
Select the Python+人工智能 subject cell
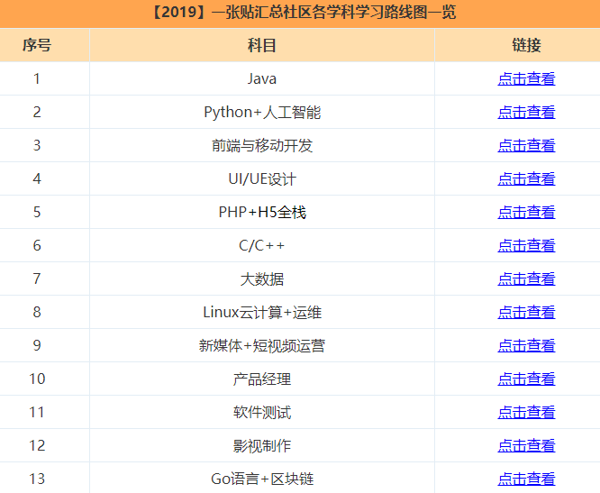pos(262,112)
